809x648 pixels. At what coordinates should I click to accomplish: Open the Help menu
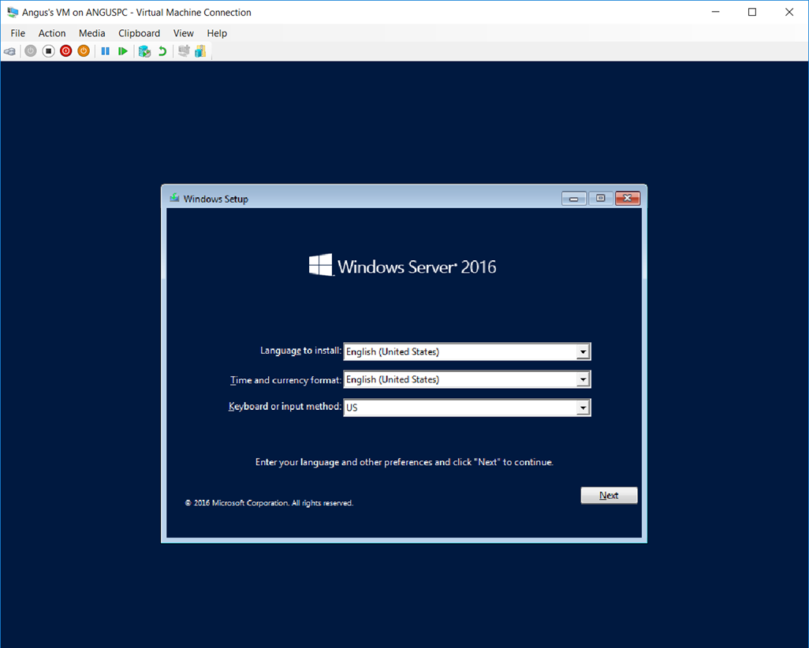pyautogui.click(x=217, y=33)
